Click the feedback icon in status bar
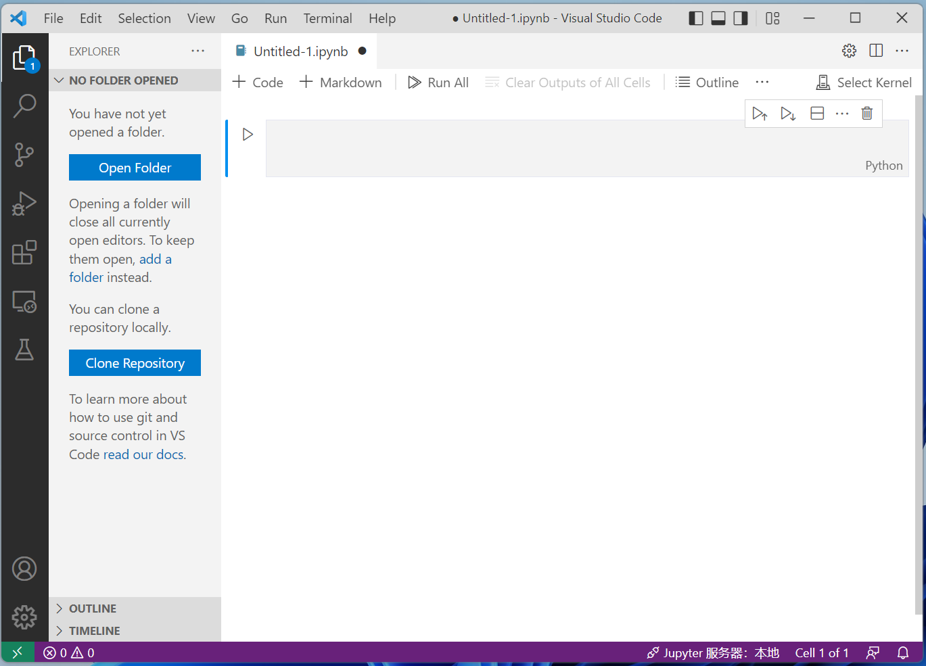The image size is (926, 666). coord(873,652)
